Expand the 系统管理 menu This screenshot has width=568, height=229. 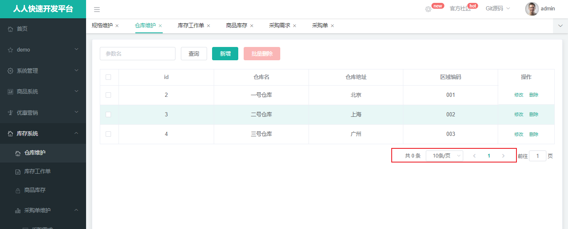[x=76, y=71]
